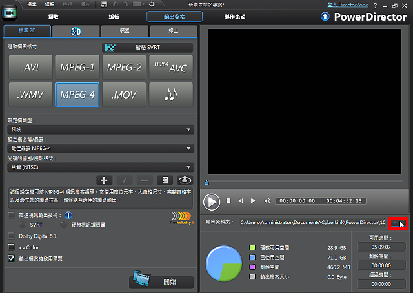
Task: Open the Create Disc module
Action: [235, 17]
